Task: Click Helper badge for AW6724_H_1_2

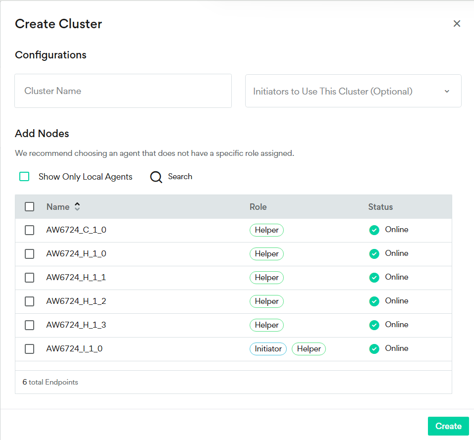Action: (x=266, y=301)
